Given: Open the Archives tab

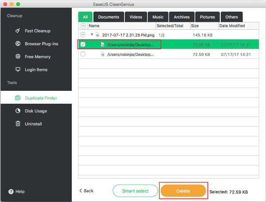Looking at the screenshot, I should pos(182,17).
